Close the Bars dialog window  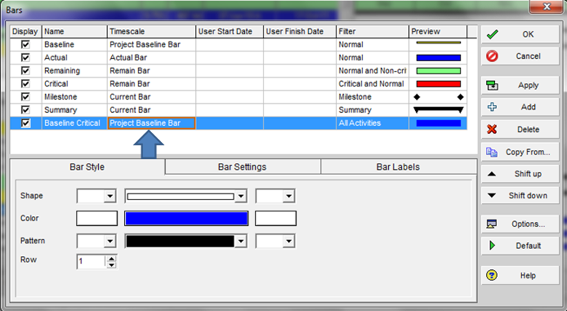click(547, 7)
